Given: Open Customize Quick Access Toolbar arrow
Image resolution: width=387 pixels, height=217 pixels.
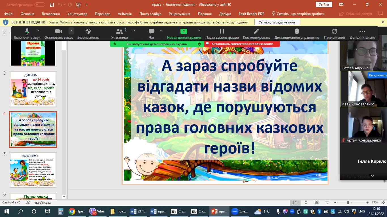Looking at the screenshot, I should click(86, 5).
